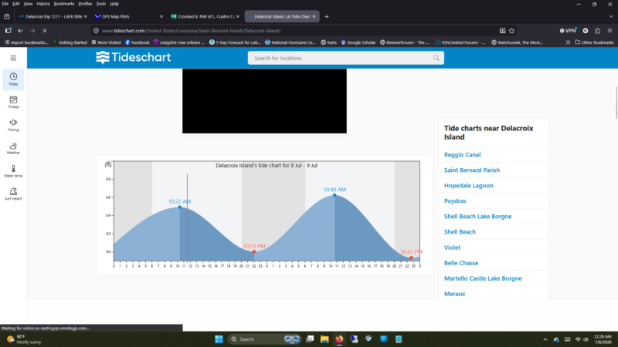Open the Tools menu
This screenshot has height=347, width=618.
101,4
